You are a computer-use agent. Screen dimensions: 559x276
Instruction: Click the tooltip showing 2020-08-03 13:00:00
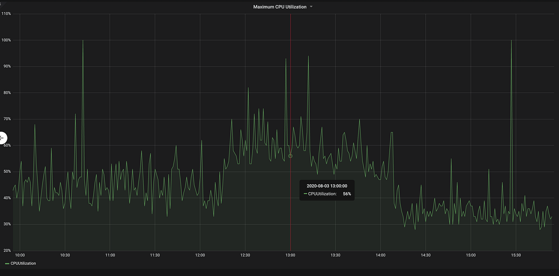point(327,186)
